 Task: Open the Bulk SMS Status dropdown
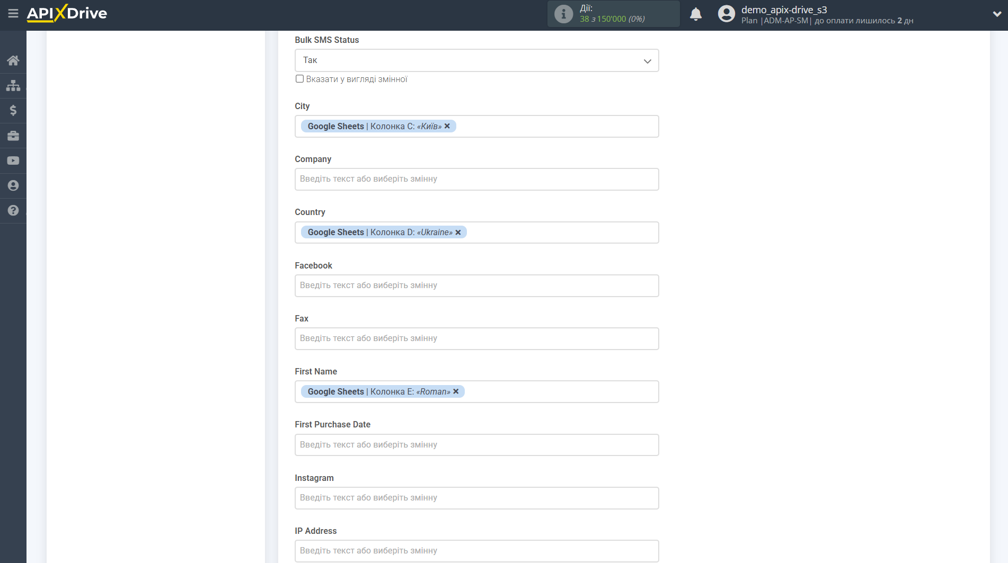coord(476,60)
